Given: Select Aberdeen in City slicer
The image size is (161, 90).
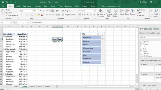Looking at the screenshot, I should pyautogui.click(x=91, y=38).
